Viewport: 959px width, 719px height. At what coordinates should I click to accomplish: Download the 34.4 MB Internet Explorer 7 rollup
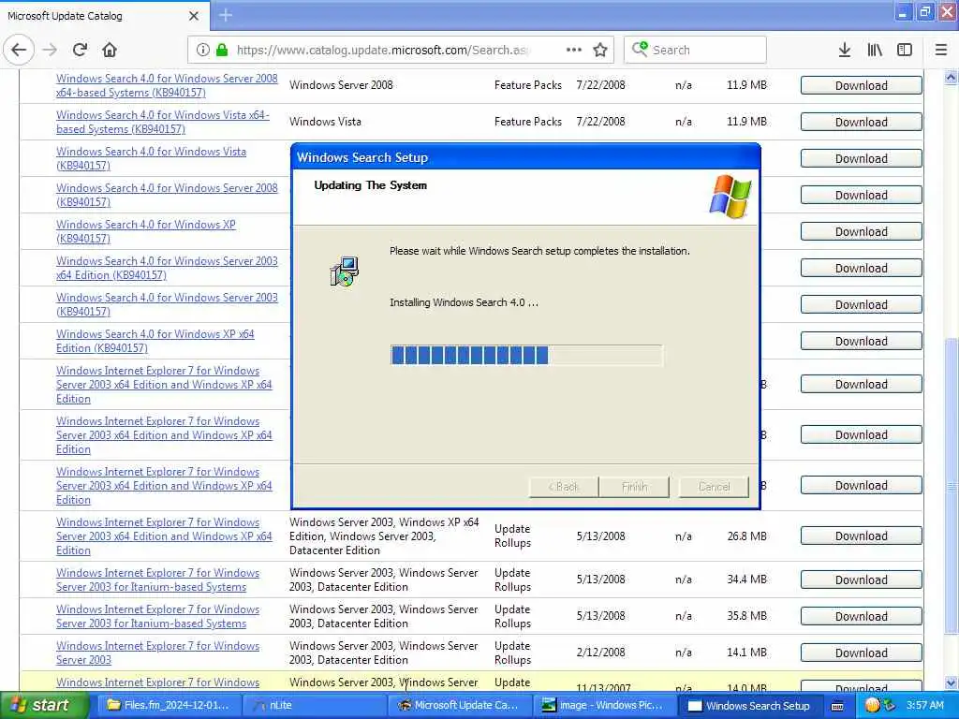862,580
